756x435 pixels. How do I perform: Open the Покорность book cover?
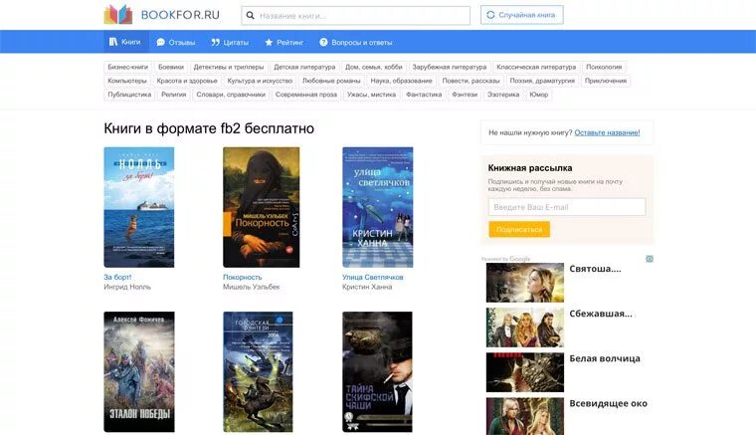[262, 207]
